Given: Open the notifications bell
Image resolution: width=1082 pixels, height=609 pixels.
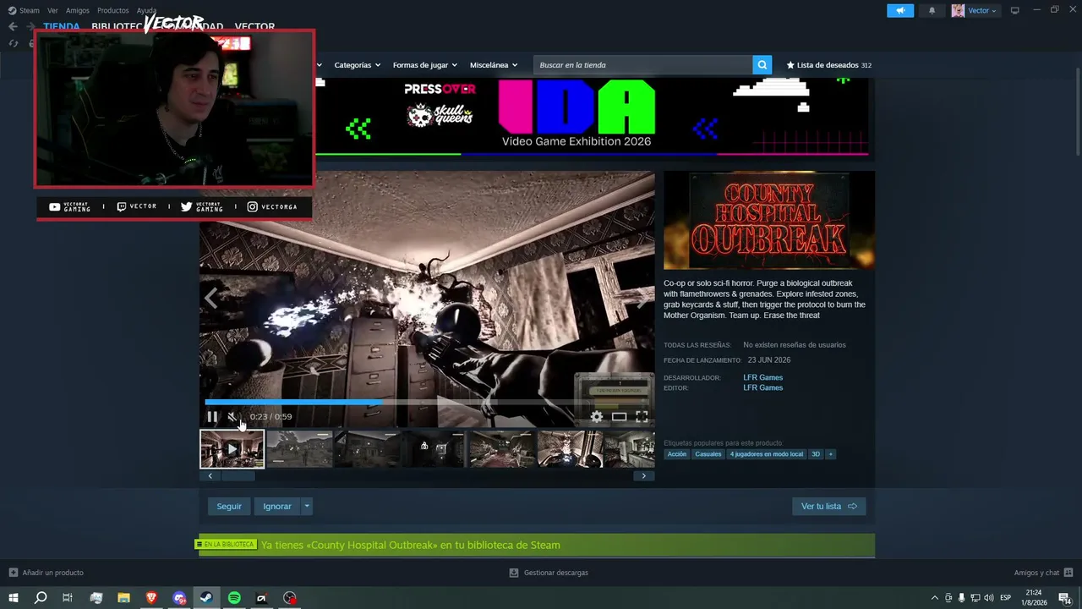Looking at the screenshot, I should [932, 10].
